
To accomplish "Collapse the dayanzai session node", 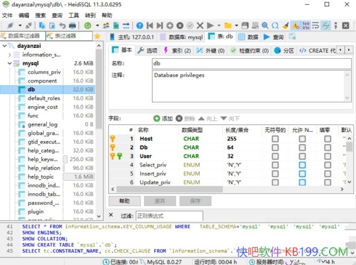I will click(x=5, y=46).
